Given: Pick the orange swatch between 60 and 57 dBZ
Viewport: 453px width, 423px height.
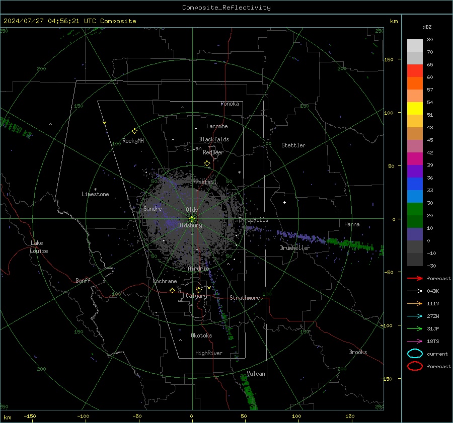Looking at the screenshot, I should tap(415, 83).
